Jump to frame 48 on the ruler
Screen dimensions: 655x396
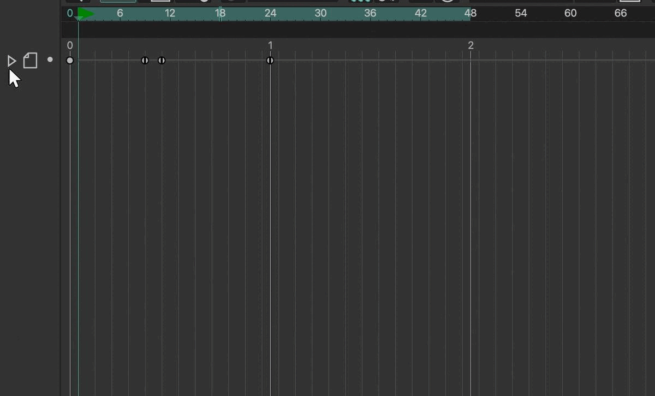click(471, 13)
